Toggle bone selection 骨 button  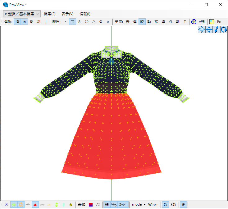tap(31, 22)
